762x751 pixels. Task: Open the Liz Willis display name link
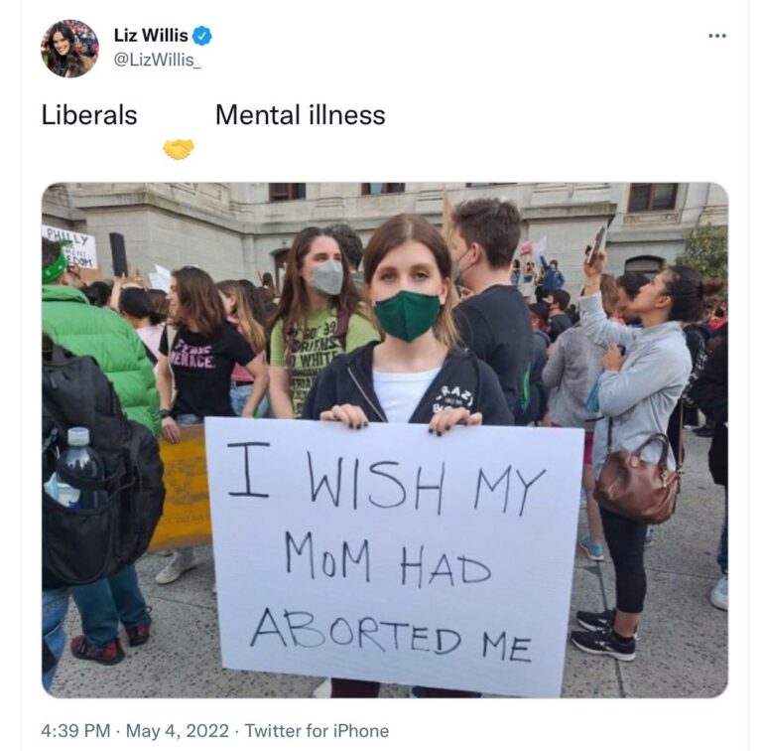151,36
